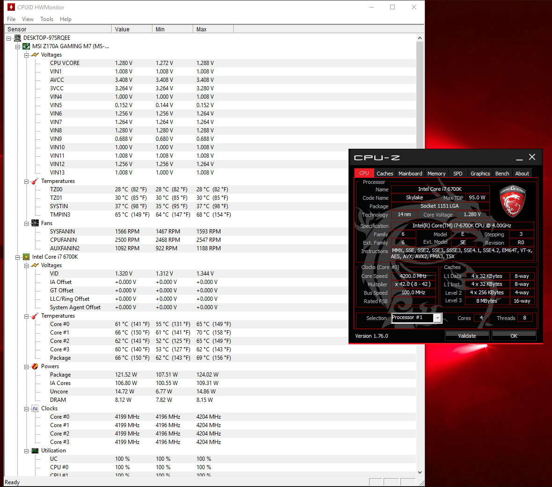Click the vertical scrollbar thumb in HWMonitor
This screenshot has width=552, height=487.
(420, 95)
